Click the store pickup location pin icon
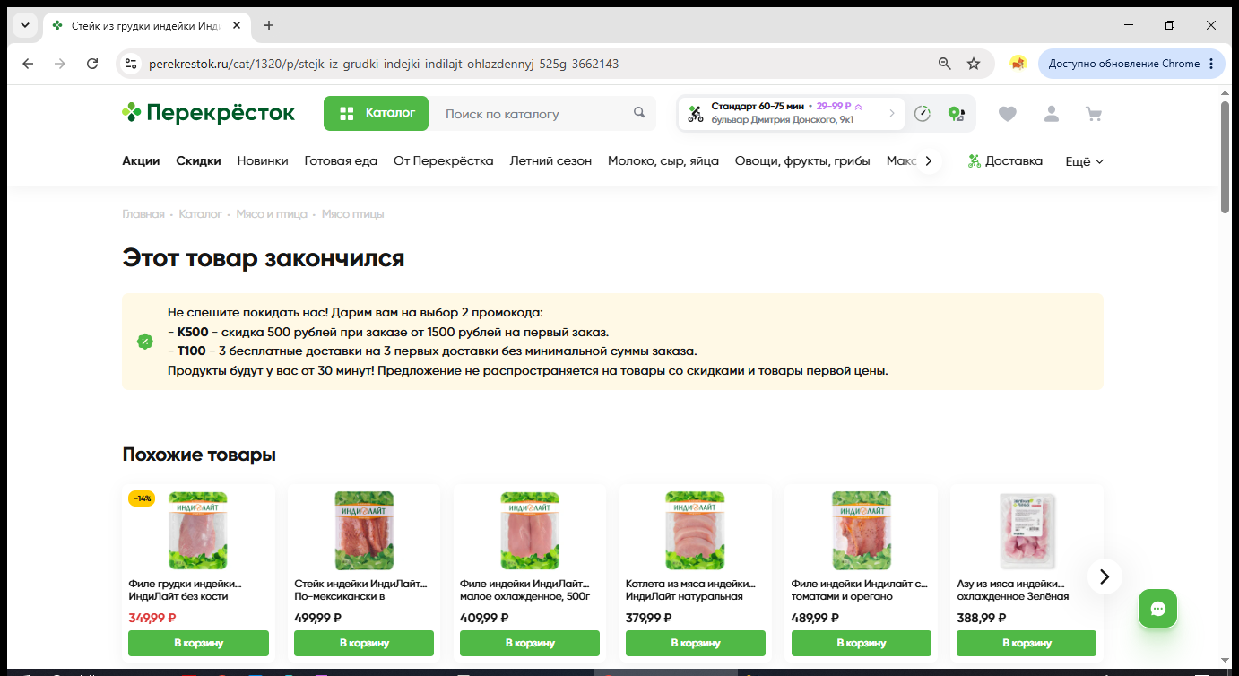Screen dimensions: 1239x676 point(957,114)
